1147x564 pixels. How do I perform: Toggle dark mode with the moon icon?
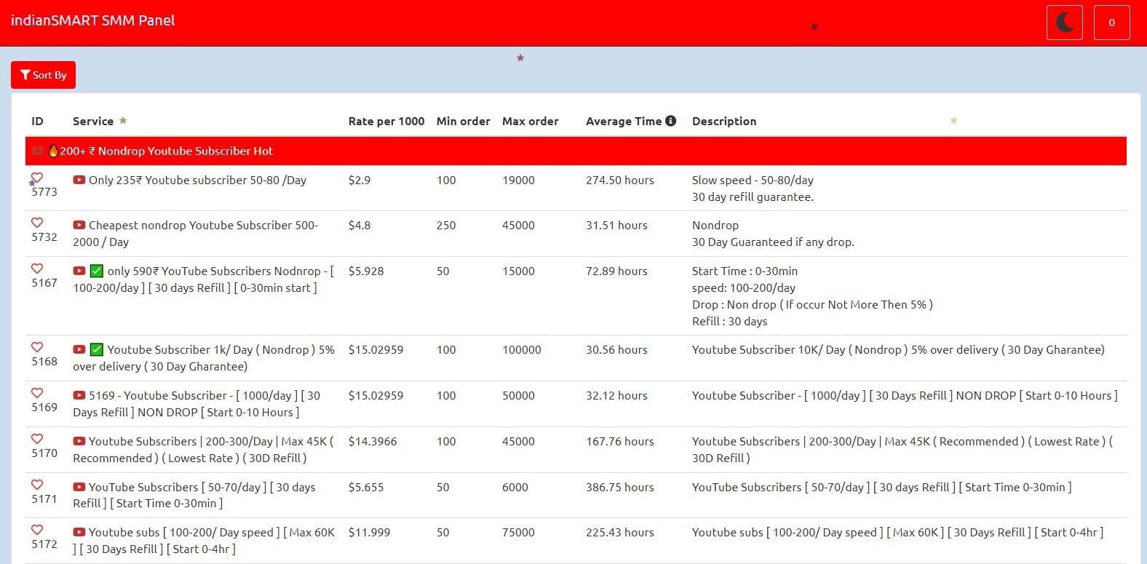[x=1064, y=23]
